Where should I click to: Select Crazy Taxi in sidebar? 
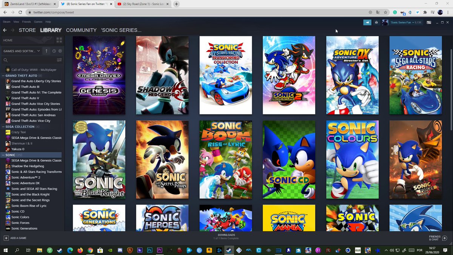click(18, 132)
